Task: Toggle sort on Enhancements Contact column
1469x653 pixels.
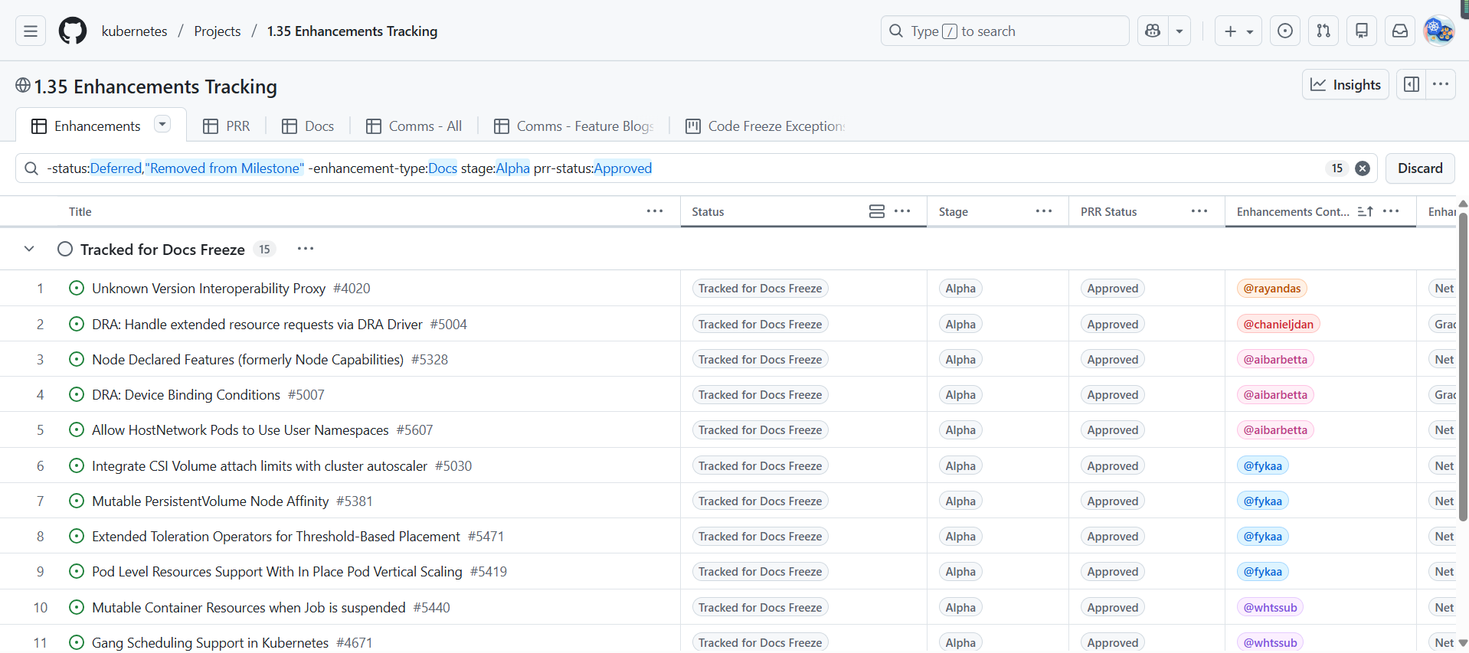Action: 1365,211
